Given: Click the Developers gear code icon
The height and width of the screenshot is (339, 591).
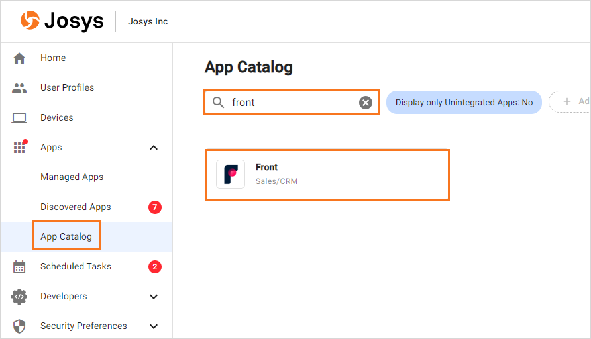Looking at the screenshot, I should coord(19,297).
